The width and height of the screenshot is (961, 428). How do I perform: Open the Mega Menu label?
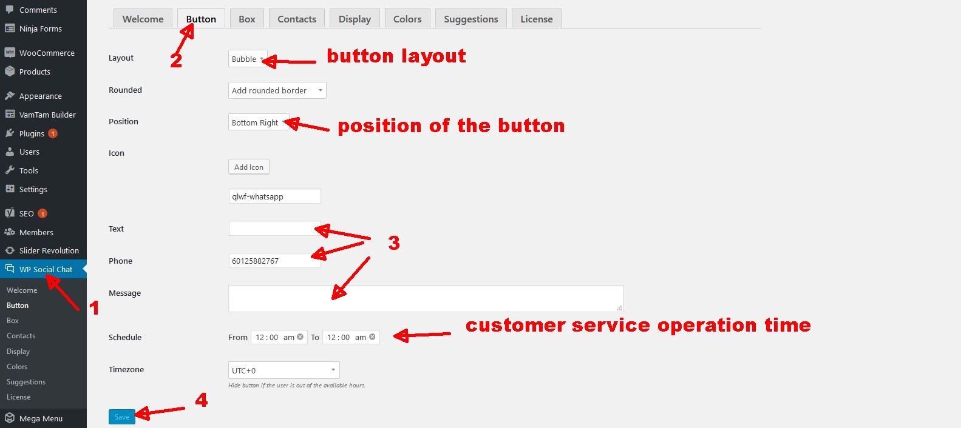41,419
